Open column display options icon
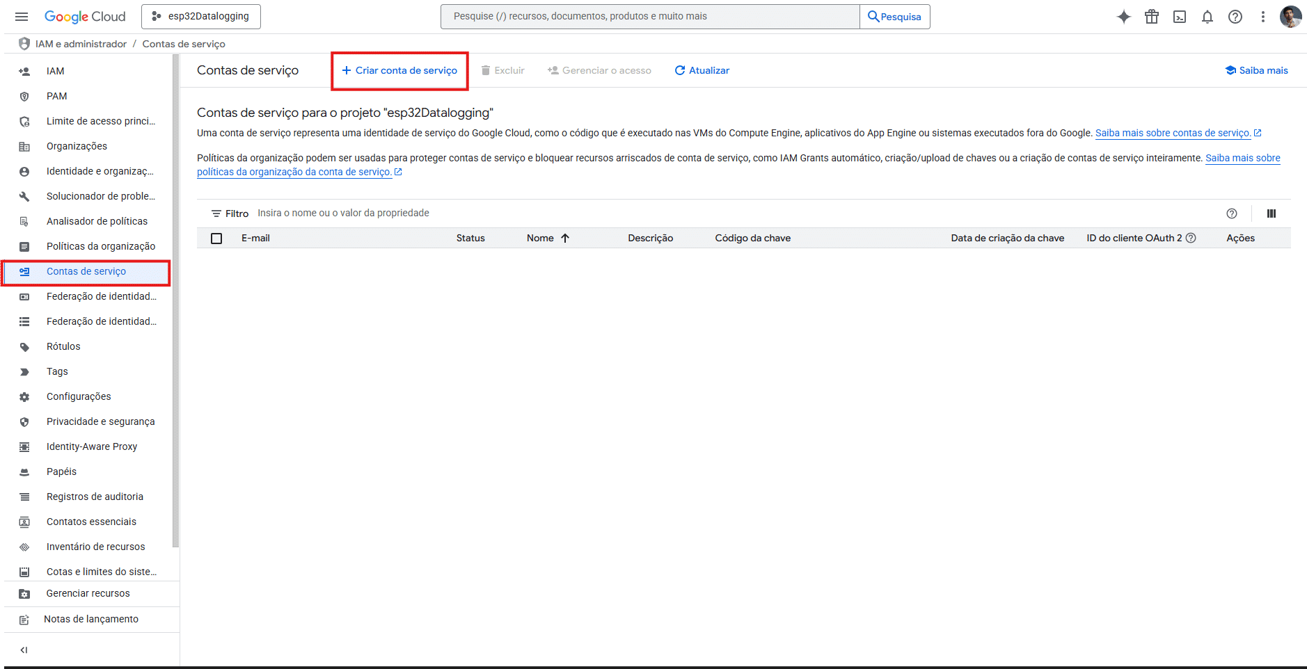 coord(1271,213)
